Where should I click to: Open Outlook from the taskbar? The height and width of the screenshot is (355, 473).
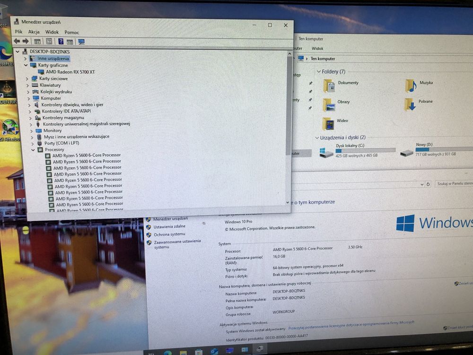[214, 351]
